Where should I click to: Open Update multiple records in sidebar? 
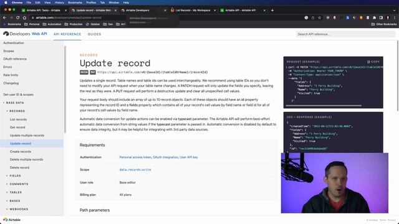(x=27, y=136)
